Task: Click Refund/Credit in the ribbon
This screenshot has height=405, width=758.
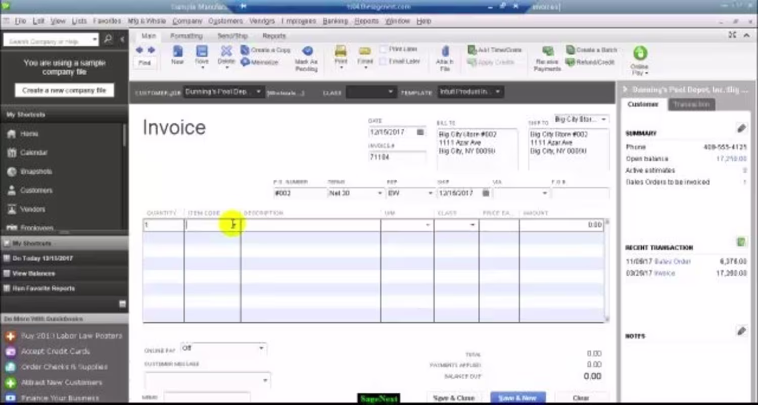Action: click(x=590, y=62)
